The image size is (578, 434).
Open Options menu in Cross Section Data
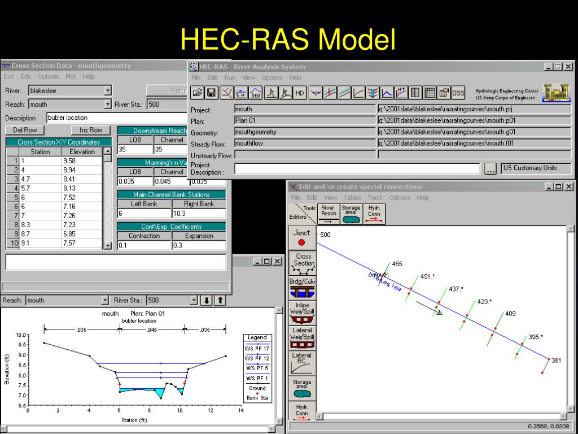coord(49,76)
